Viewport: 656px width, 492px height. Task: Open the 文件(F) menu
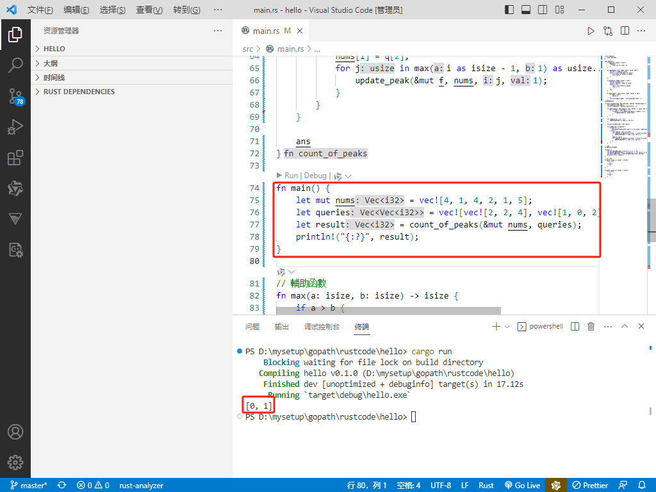coord(40,10)
